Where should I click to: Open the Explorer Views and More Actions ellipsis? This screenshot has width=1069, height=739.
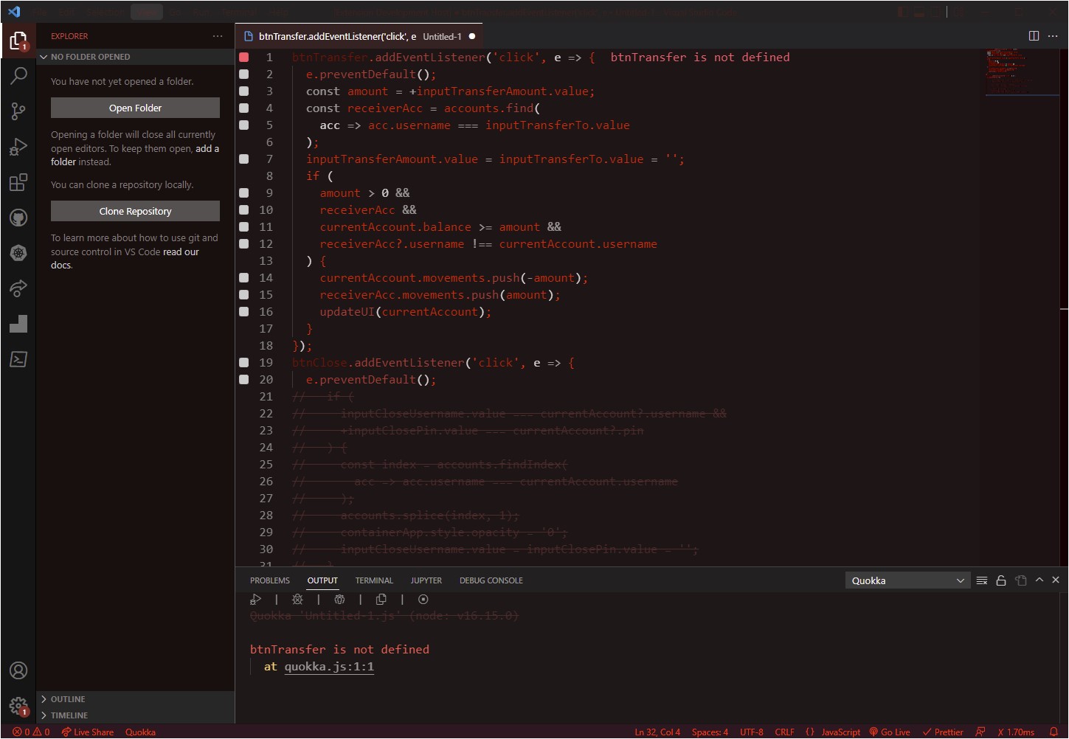218,35
